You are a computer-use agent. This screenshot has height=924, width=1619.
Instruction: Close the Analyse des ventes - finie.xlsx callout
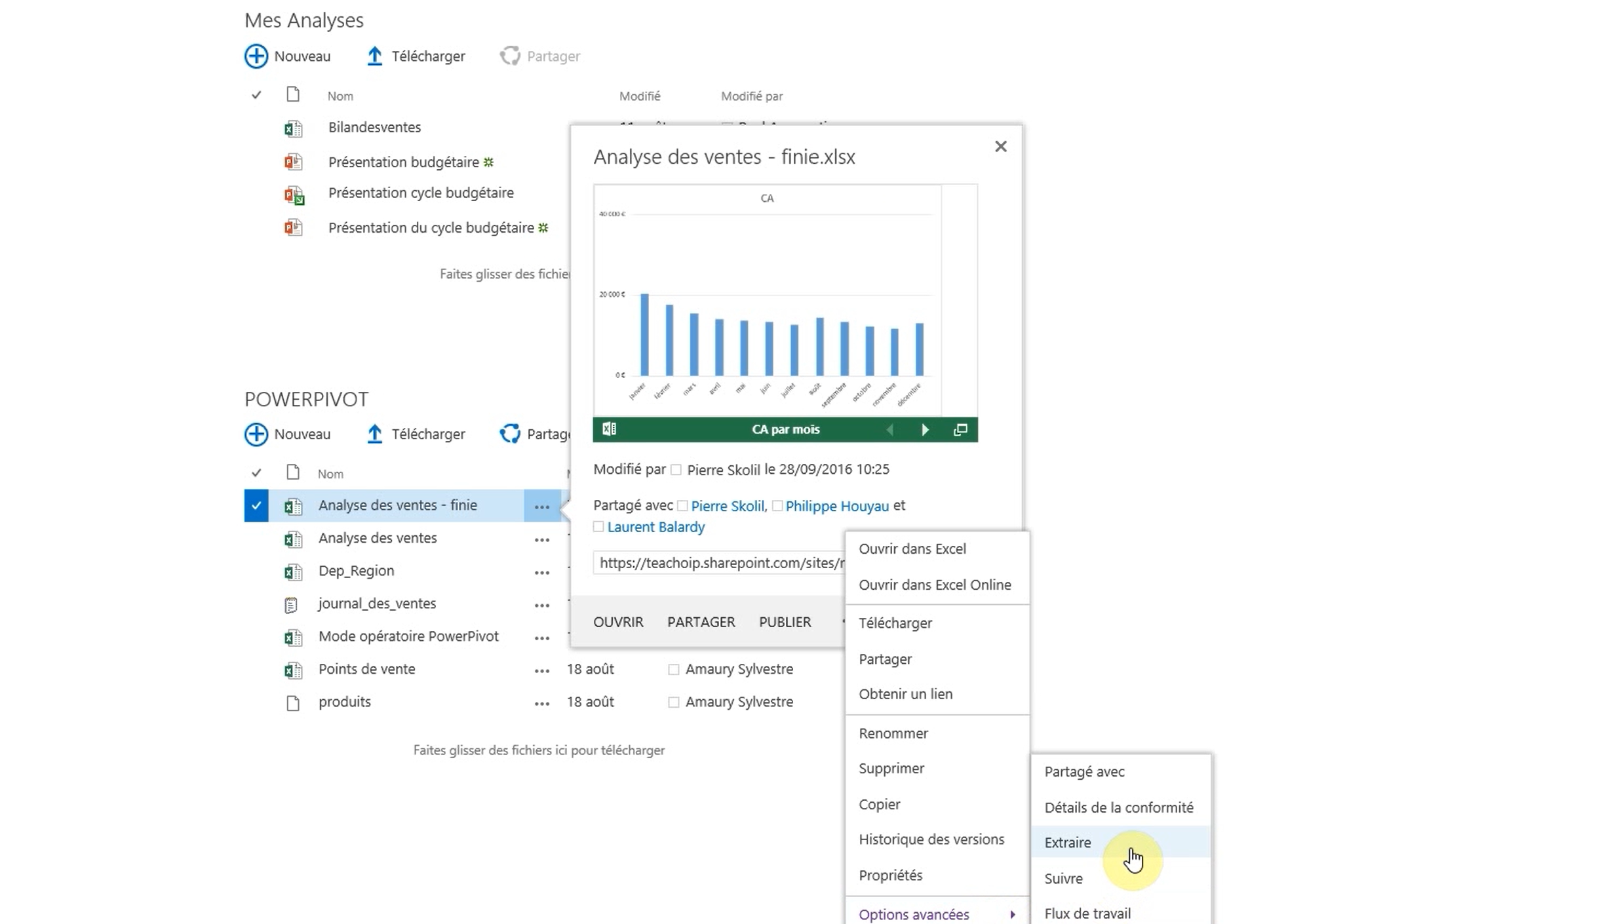tap(1000, 146)
